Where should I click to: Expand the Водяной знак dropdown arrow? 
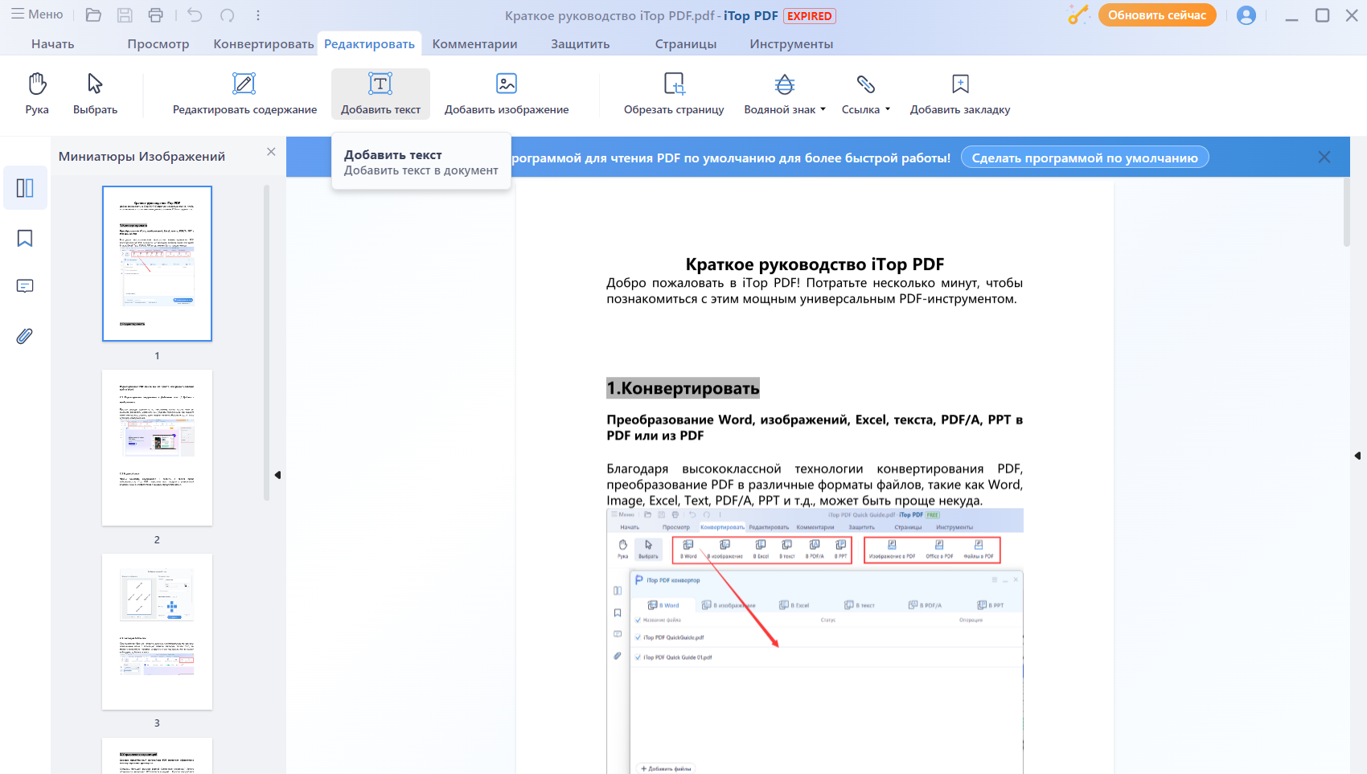click(x=823, y=109)
